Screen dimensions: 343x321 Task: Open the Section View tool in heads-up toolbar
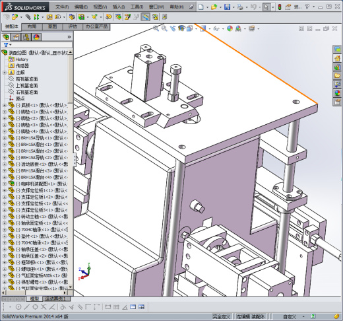pyautogui.click(x=181, y=28)
